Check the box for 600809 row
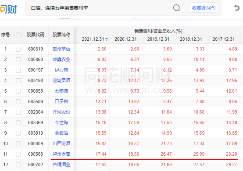Screen dimensions: 243x171 [x=18, y=143]
